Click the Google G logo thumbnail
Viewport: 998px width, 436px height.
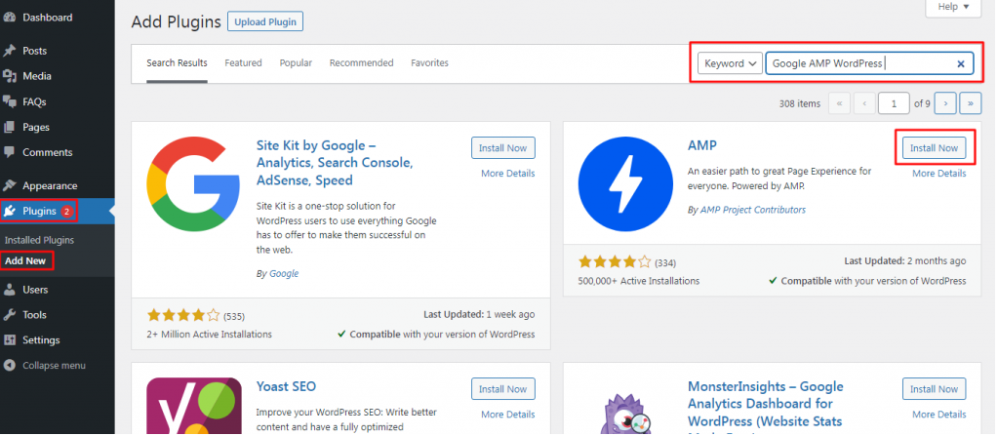[193, 184]
